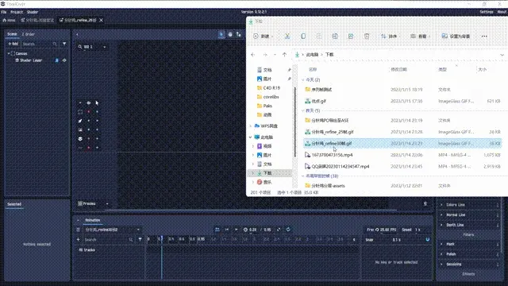Open the View dropdown in Explorer
Viewport: 508px width, 286px height.
[420, 37]
